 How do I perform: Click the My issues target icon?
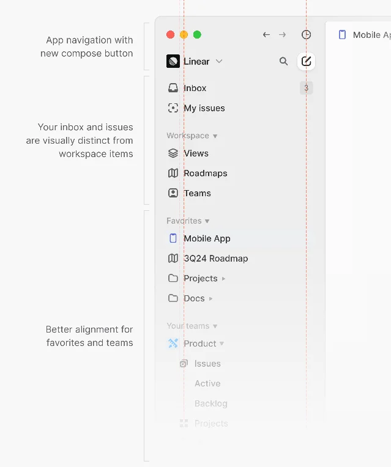(x=173, y=108)
